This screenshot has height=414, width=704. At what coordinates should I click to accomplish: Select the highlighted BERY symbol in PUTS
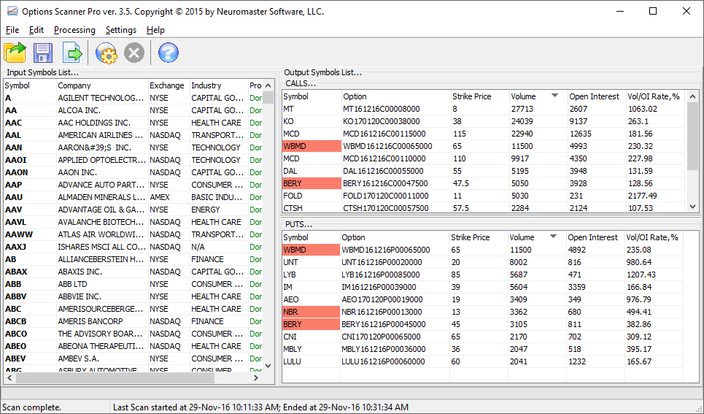[311, 324]
